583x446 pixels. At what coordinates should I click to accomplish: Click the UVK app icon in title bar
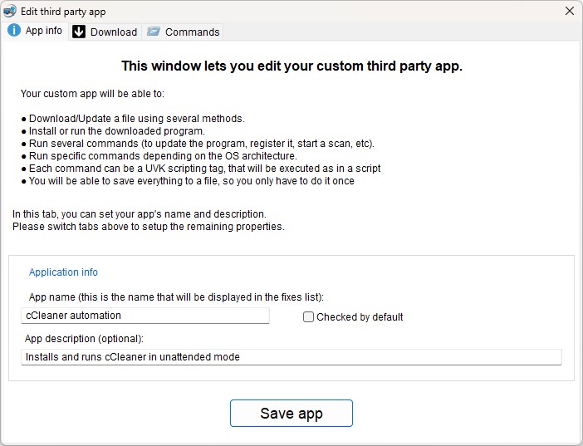point(10,11)
